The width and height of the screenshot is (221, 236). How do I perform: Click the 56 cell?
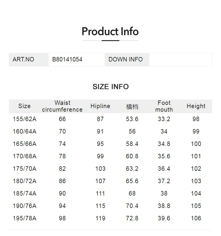pyautogui.click(x=132, y=131)
